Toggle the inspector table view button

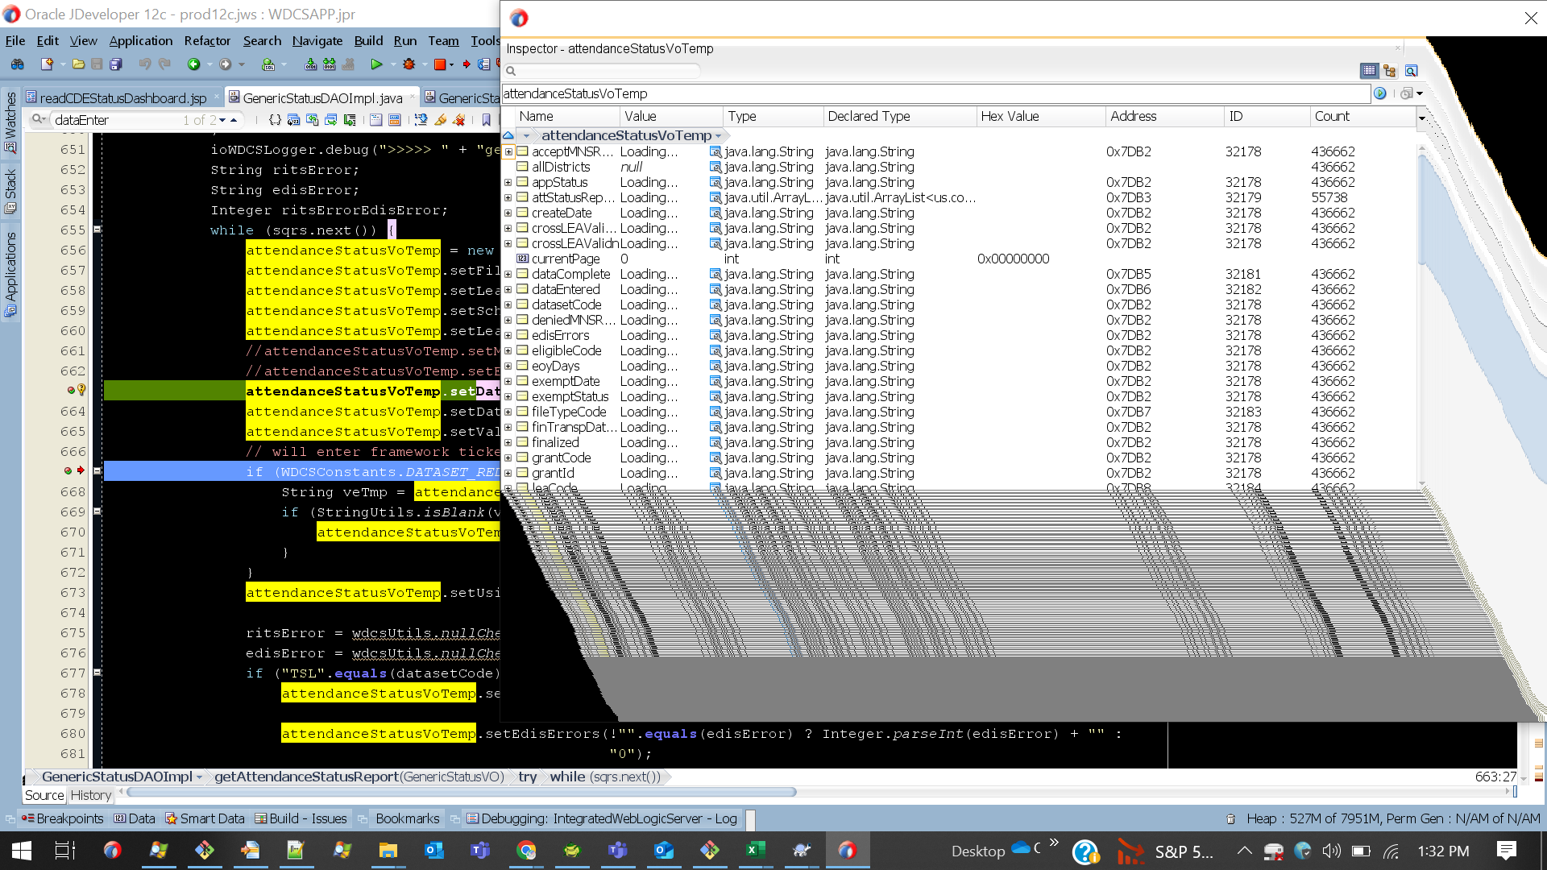pyautogui.click(x=1368, y=71)
